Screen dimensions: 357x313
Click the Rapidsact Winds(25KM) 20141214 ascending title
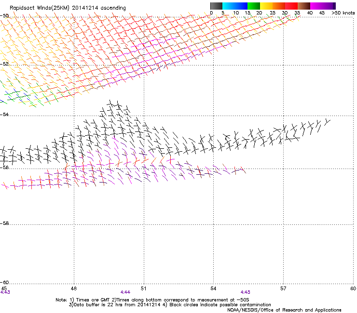pyautogui.click(x=68, y=8)
